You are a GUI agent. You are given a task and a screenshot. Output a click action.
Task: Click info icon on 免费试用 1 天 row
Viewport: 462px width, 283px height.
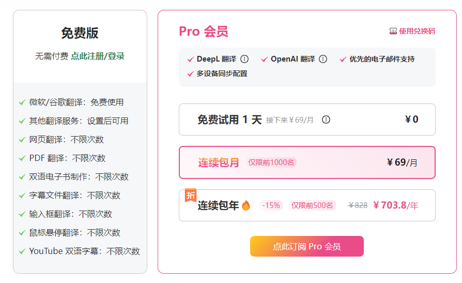pyautogui.click(x=326, y=120)
